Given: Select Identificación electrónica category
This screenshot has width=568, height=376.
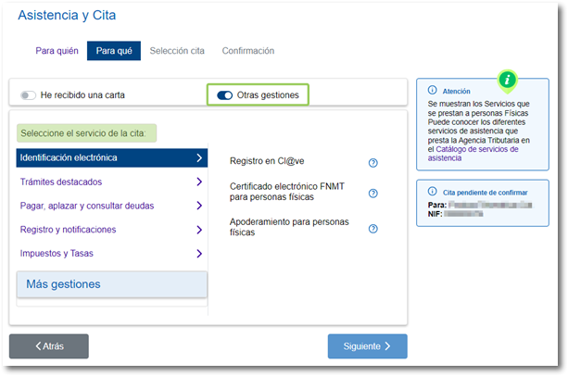Looking at the screenshot, I should 111,157.
